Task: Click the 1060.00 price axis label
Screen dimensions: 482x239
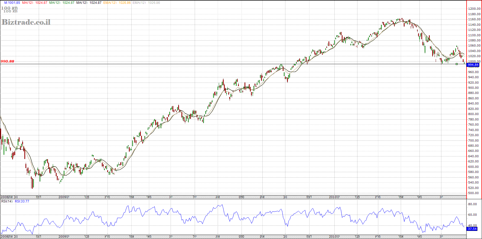Action: [x=474, y=46]
